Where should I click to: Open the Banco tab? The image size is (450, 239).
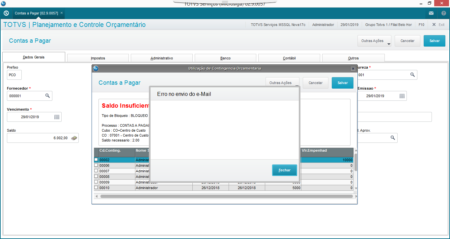pyautogui.click(x=225, y=58)
